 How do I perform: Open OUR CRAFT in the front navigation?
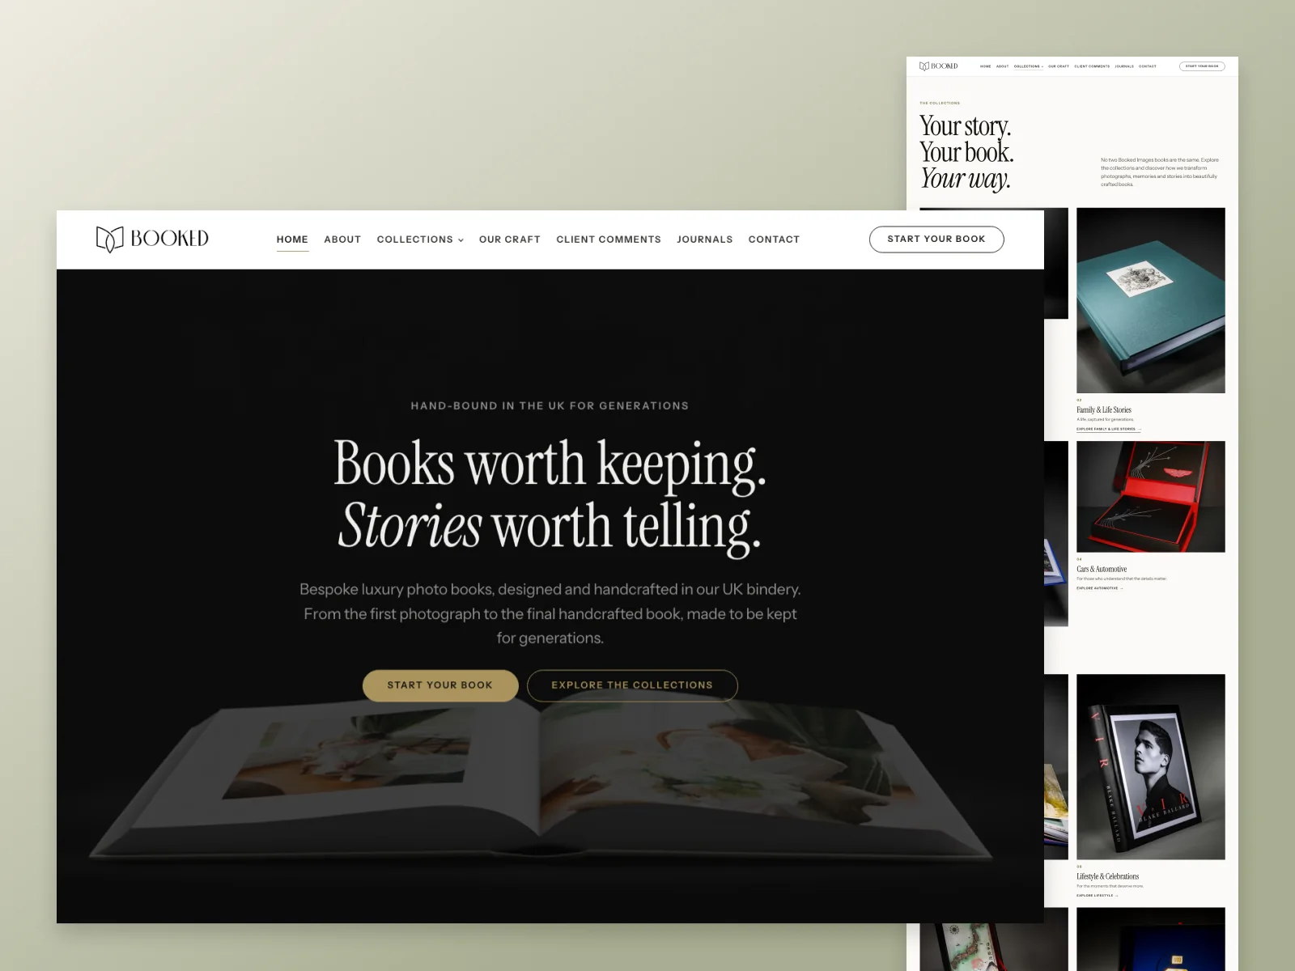click(510, 240)
